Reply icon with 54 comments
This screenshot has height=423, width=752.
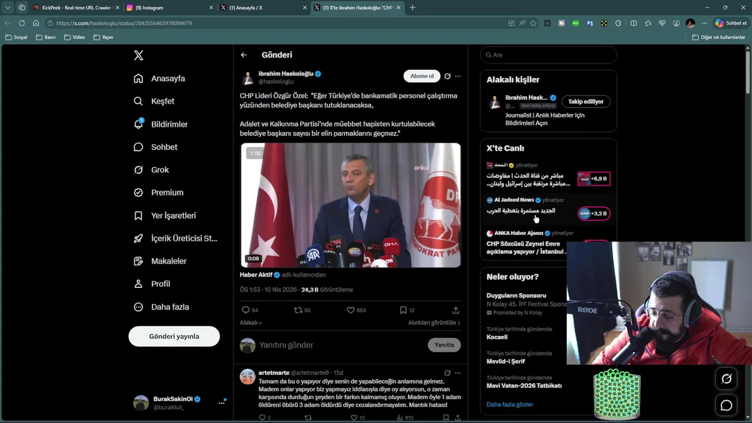click(246, 310)
